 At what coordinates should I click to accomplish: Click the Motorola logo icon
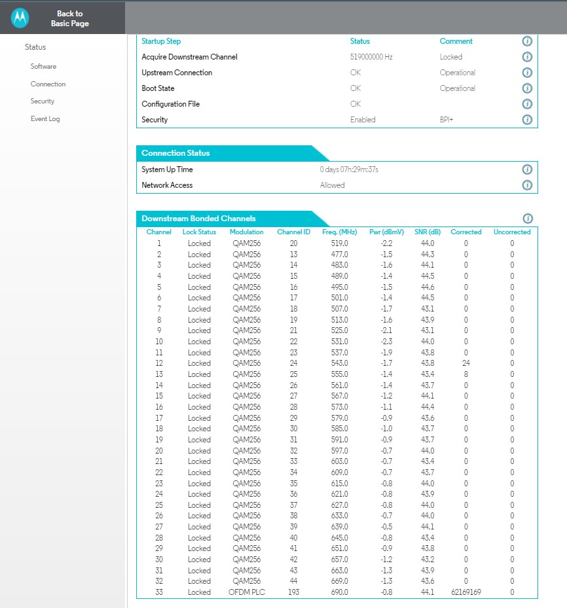[20, 18]
